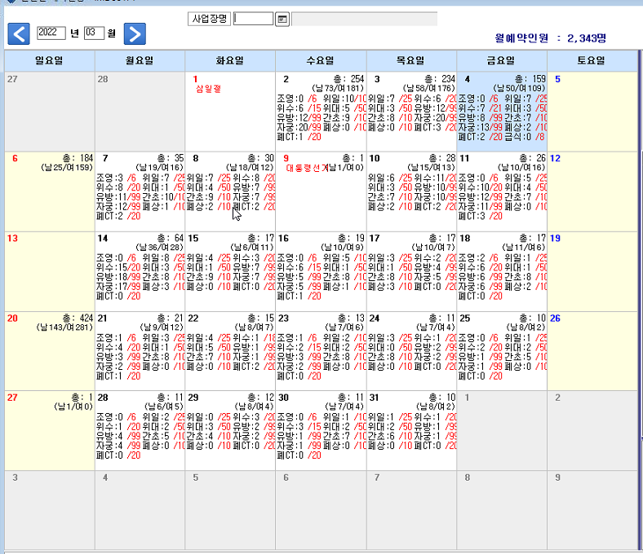Open the 사업장명 lookup icon button
643x554 pixels.
[x=282, y=19]
